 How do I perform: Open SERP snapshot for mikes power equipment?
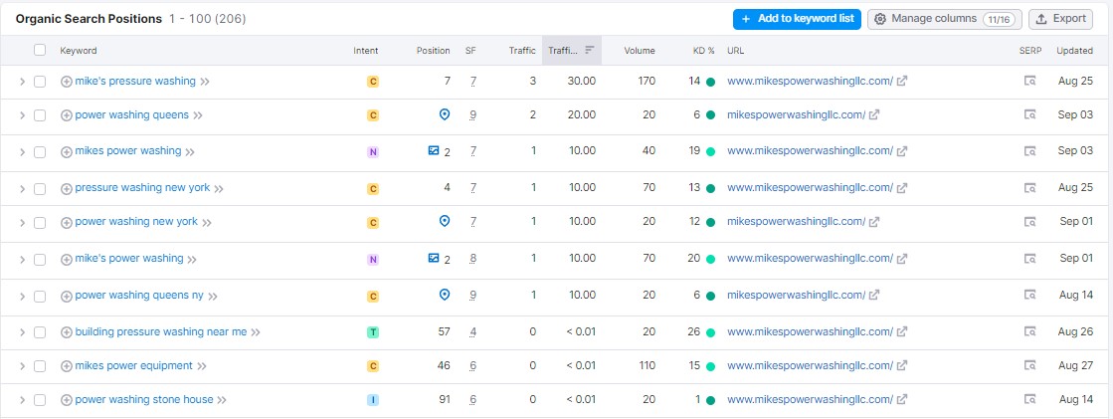pos(1030,365)
